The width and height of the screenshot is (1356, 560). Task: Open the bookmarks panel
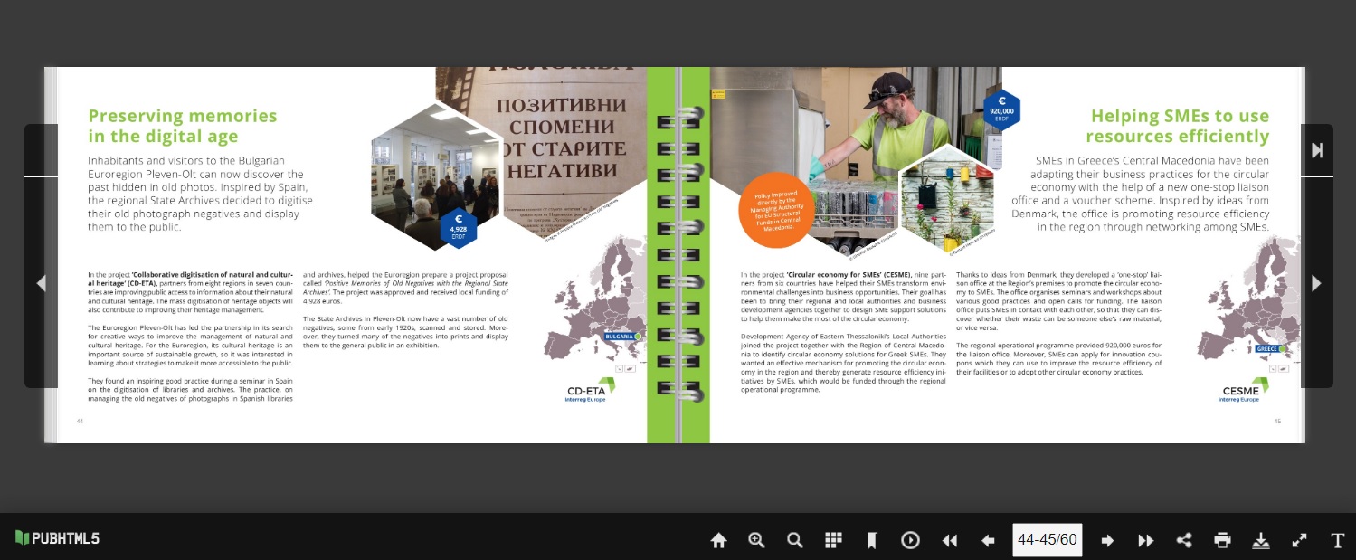pyautogui.click(x=872, y=540)
